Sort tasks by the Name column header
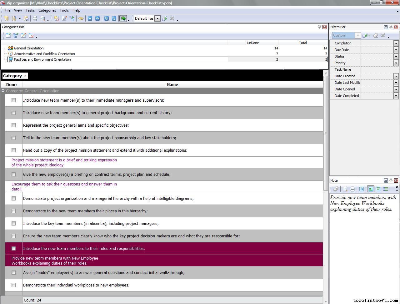 coord(172,85)
